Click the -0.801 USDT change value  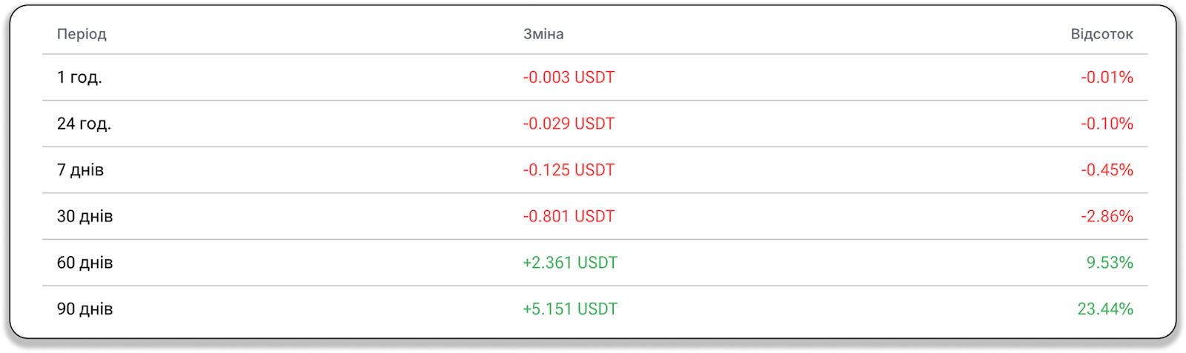coord(569,216)
